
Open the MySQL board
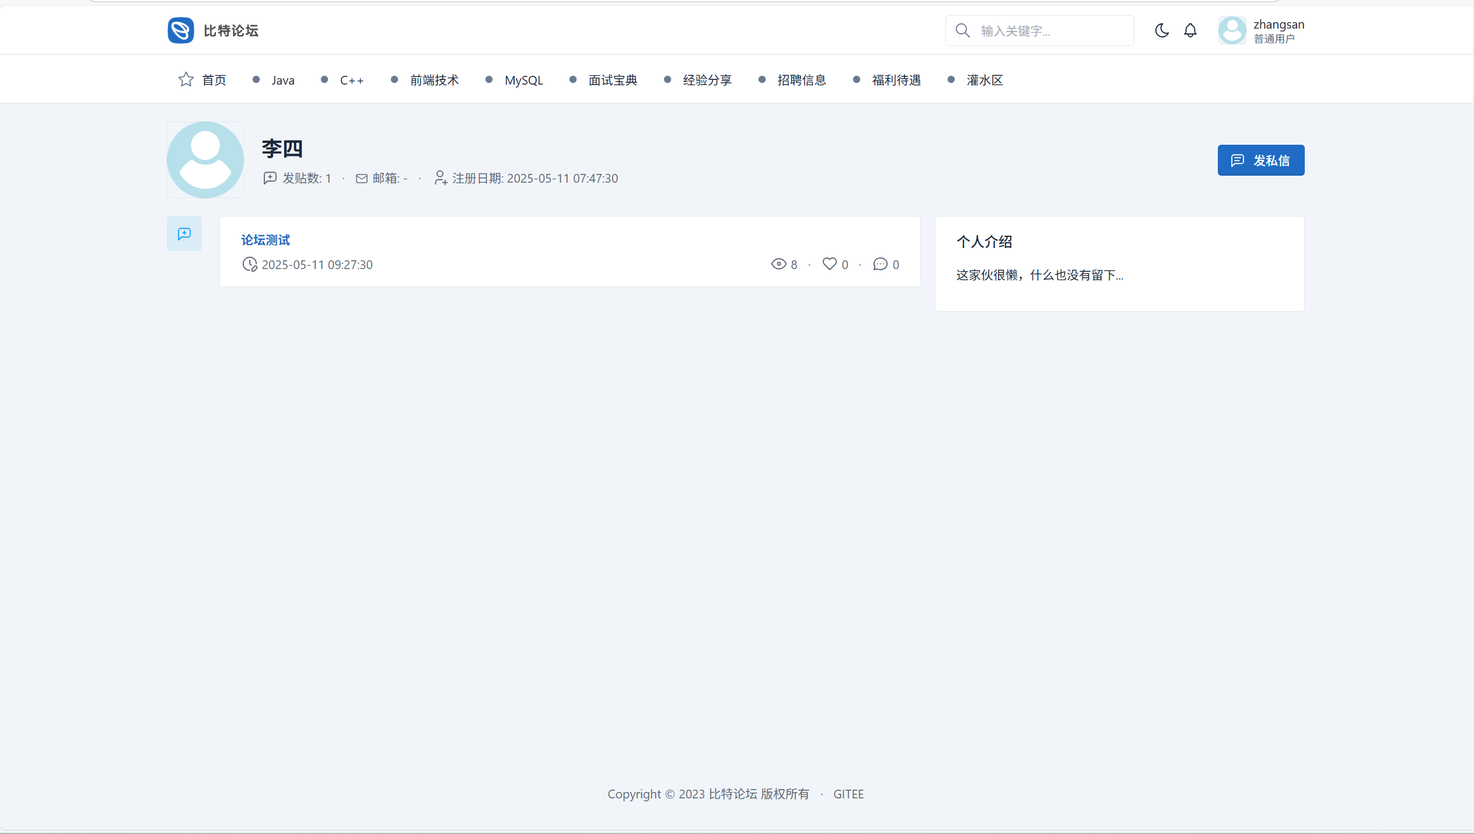[523, 80]
